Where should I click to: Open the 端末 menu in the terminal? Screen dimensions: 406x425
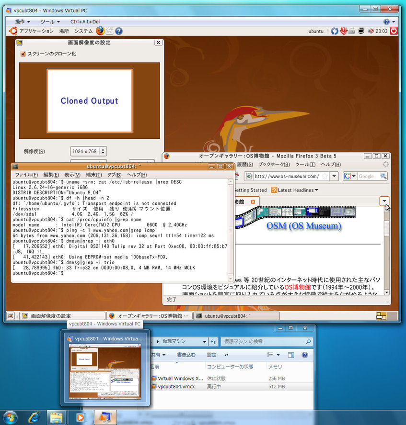(x=94, y=175)
